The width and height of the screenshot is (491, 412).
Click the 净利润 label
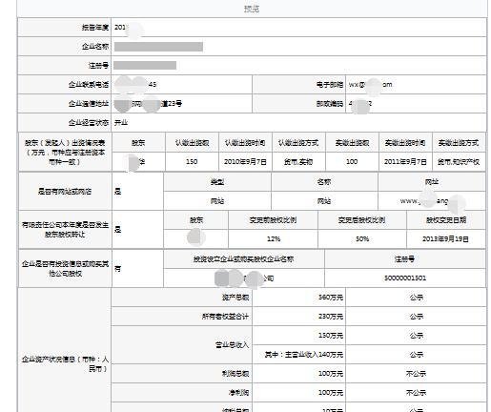239,393
